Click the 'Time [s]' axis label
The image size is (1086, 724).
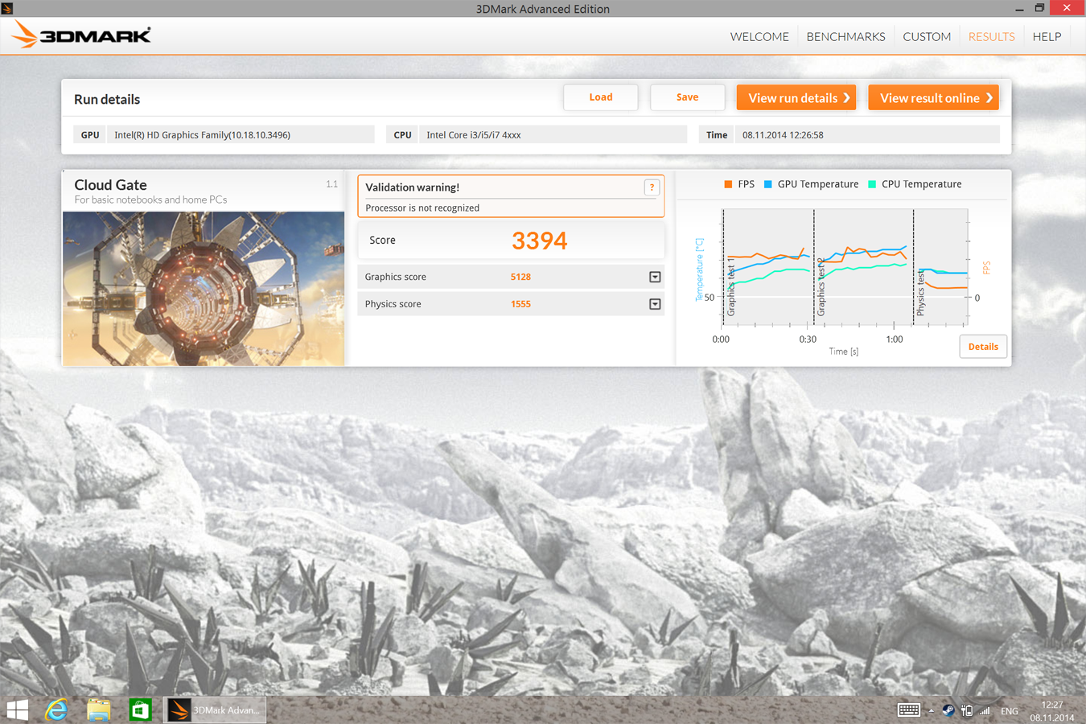(x=844, y=352)
